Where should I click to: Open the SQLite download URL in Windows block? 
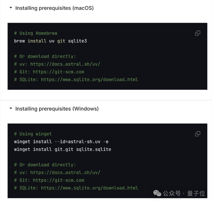[90, 188]
